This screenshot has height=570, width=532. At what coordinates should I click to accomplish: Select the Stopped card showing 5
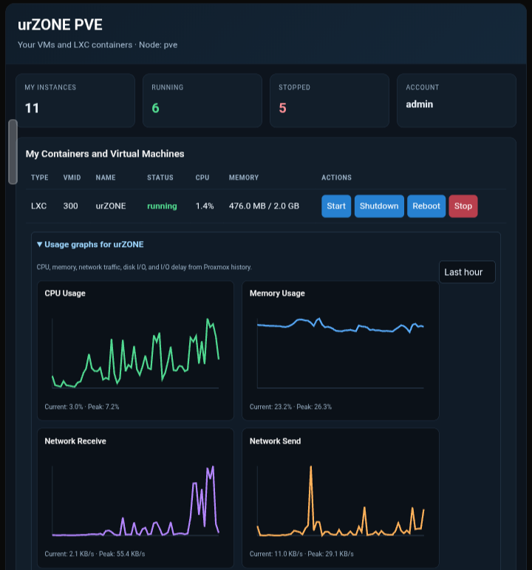coord(330,101)
